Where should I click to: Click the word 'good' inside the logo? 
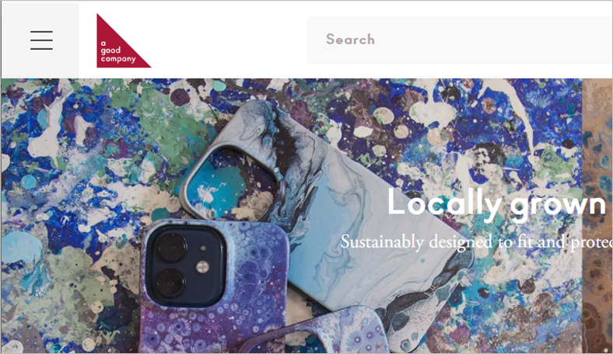110,50
